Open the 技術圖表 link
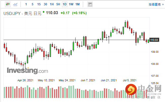The height and width of the screenshot is (102, 165). 156,4
